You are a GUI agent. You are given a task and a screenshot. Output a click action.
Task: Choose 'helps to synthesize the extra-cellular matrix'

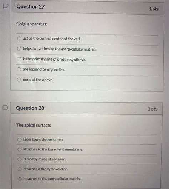19,49
